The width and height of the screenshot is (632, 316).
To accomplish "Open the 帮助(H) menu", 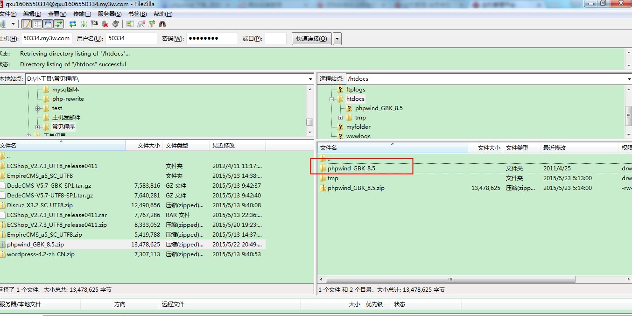I will point(162,14).
